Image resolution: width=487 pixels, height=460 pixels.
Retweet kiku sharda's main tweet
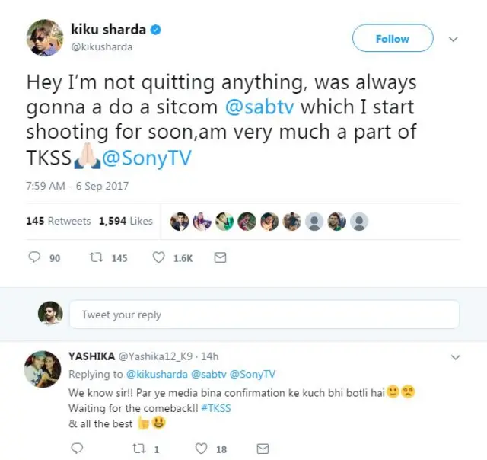97,258
